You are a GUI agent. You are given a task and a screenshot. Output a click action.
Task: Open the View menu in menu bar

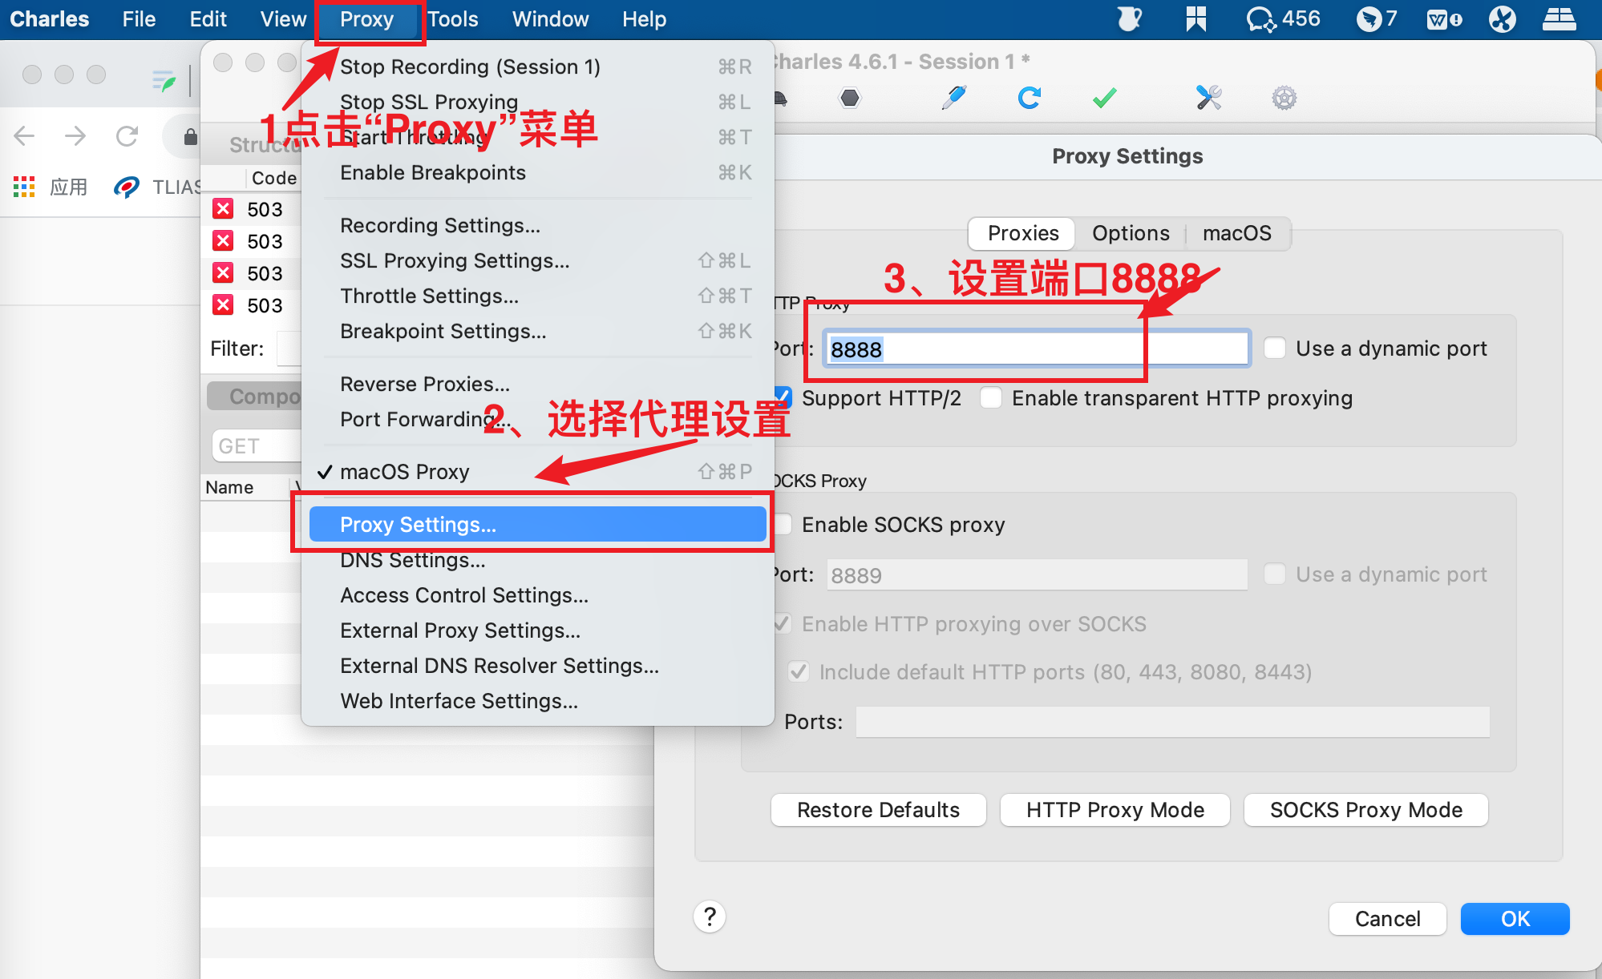282,19
